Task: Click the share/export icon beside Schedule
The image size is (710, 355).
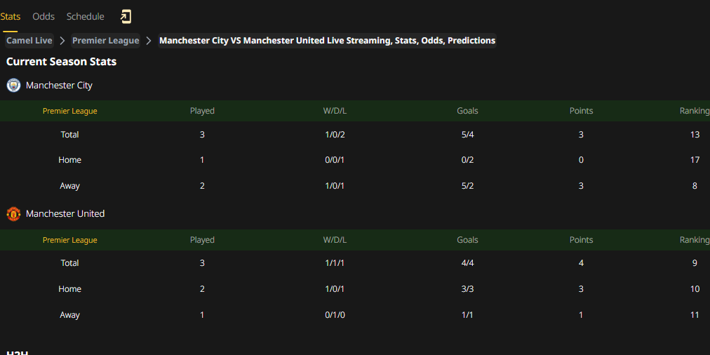Action: (x=126, y=17)
